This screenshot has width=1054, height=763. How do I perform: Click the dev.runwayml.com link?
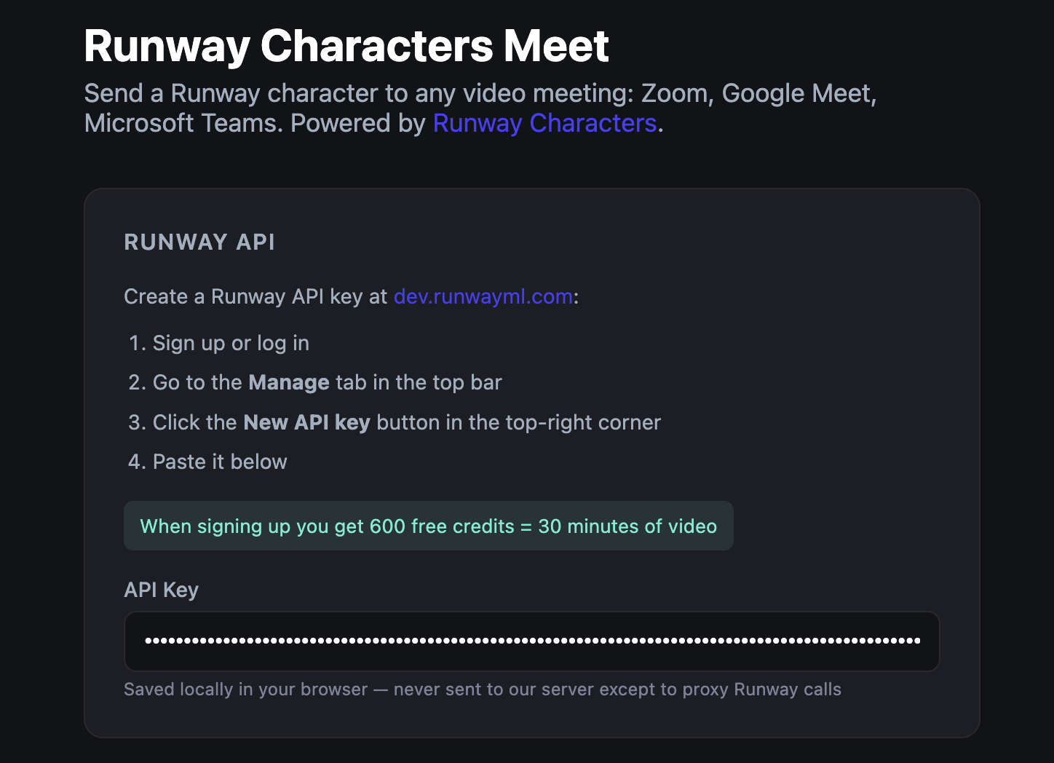[x=483, y=296]
